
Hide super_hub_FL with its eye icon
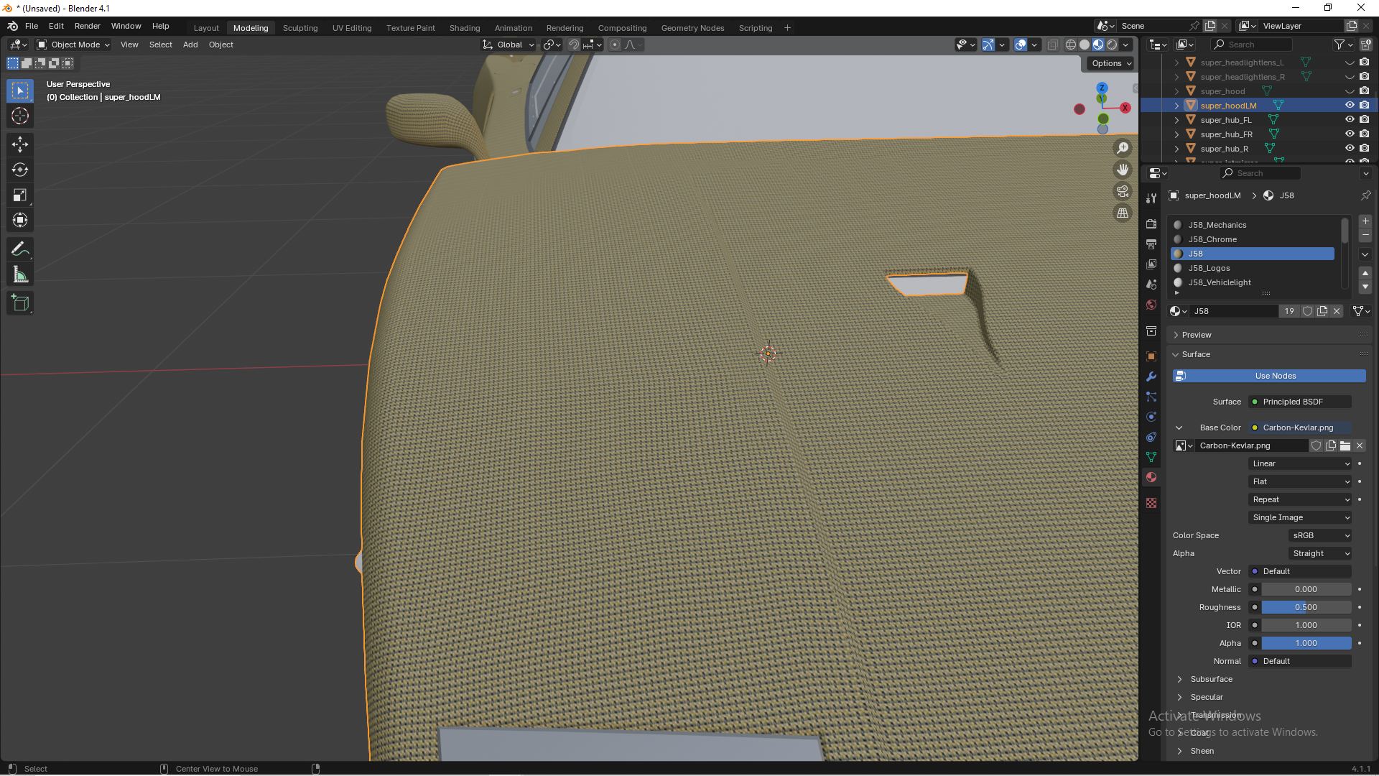pos(1350,120)
